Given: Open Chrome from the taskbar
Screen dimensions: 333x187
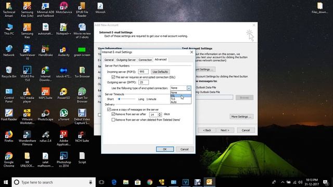Looking at the screenshot, I should click(x=149, y=182).
